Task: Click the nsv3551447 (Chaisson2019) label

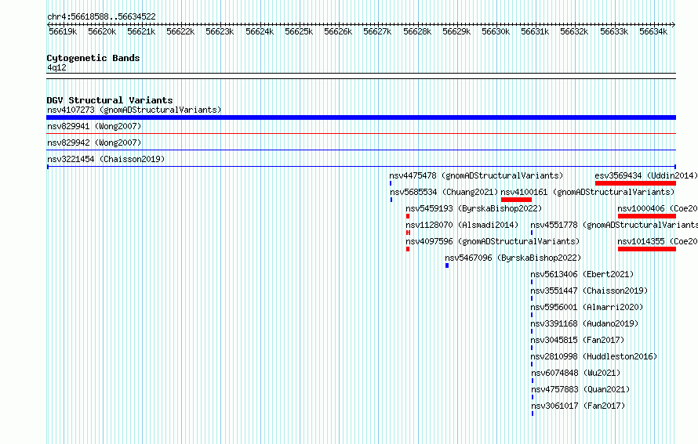Action: tap(589, 291)
